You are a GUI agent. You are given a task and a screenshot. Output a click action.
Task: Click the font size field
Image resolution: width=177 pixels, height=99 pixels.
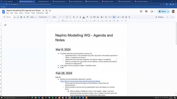tap(67, 17)
